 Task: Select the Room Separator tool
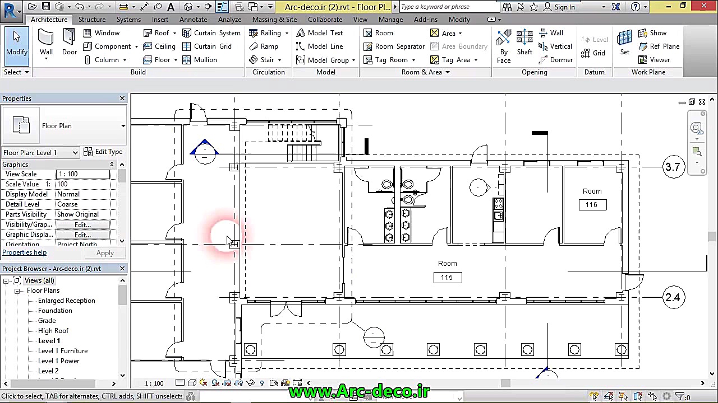(394, 46)
